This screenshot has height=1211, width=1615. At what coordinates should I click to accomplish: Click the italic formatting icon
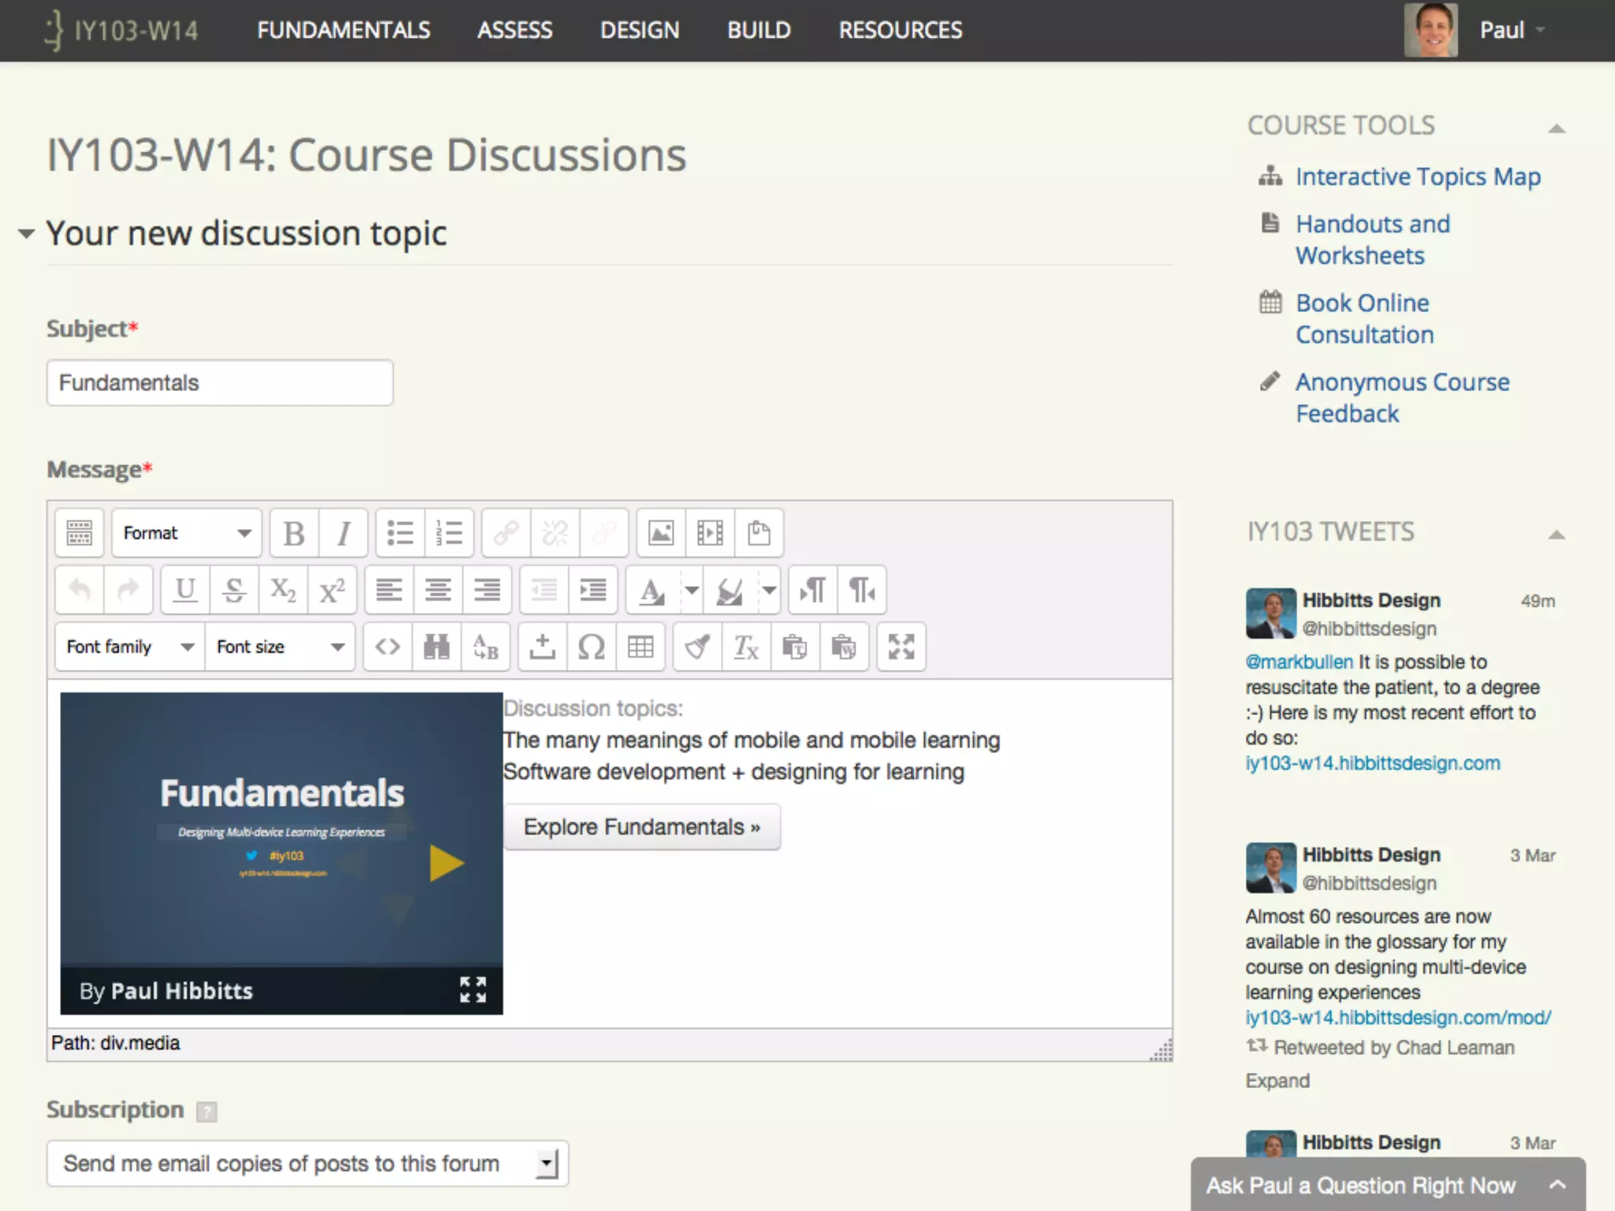coord(343,534)
